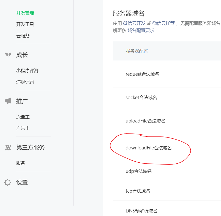Follow the 微信云开发 link

click(x=134, y=23)
